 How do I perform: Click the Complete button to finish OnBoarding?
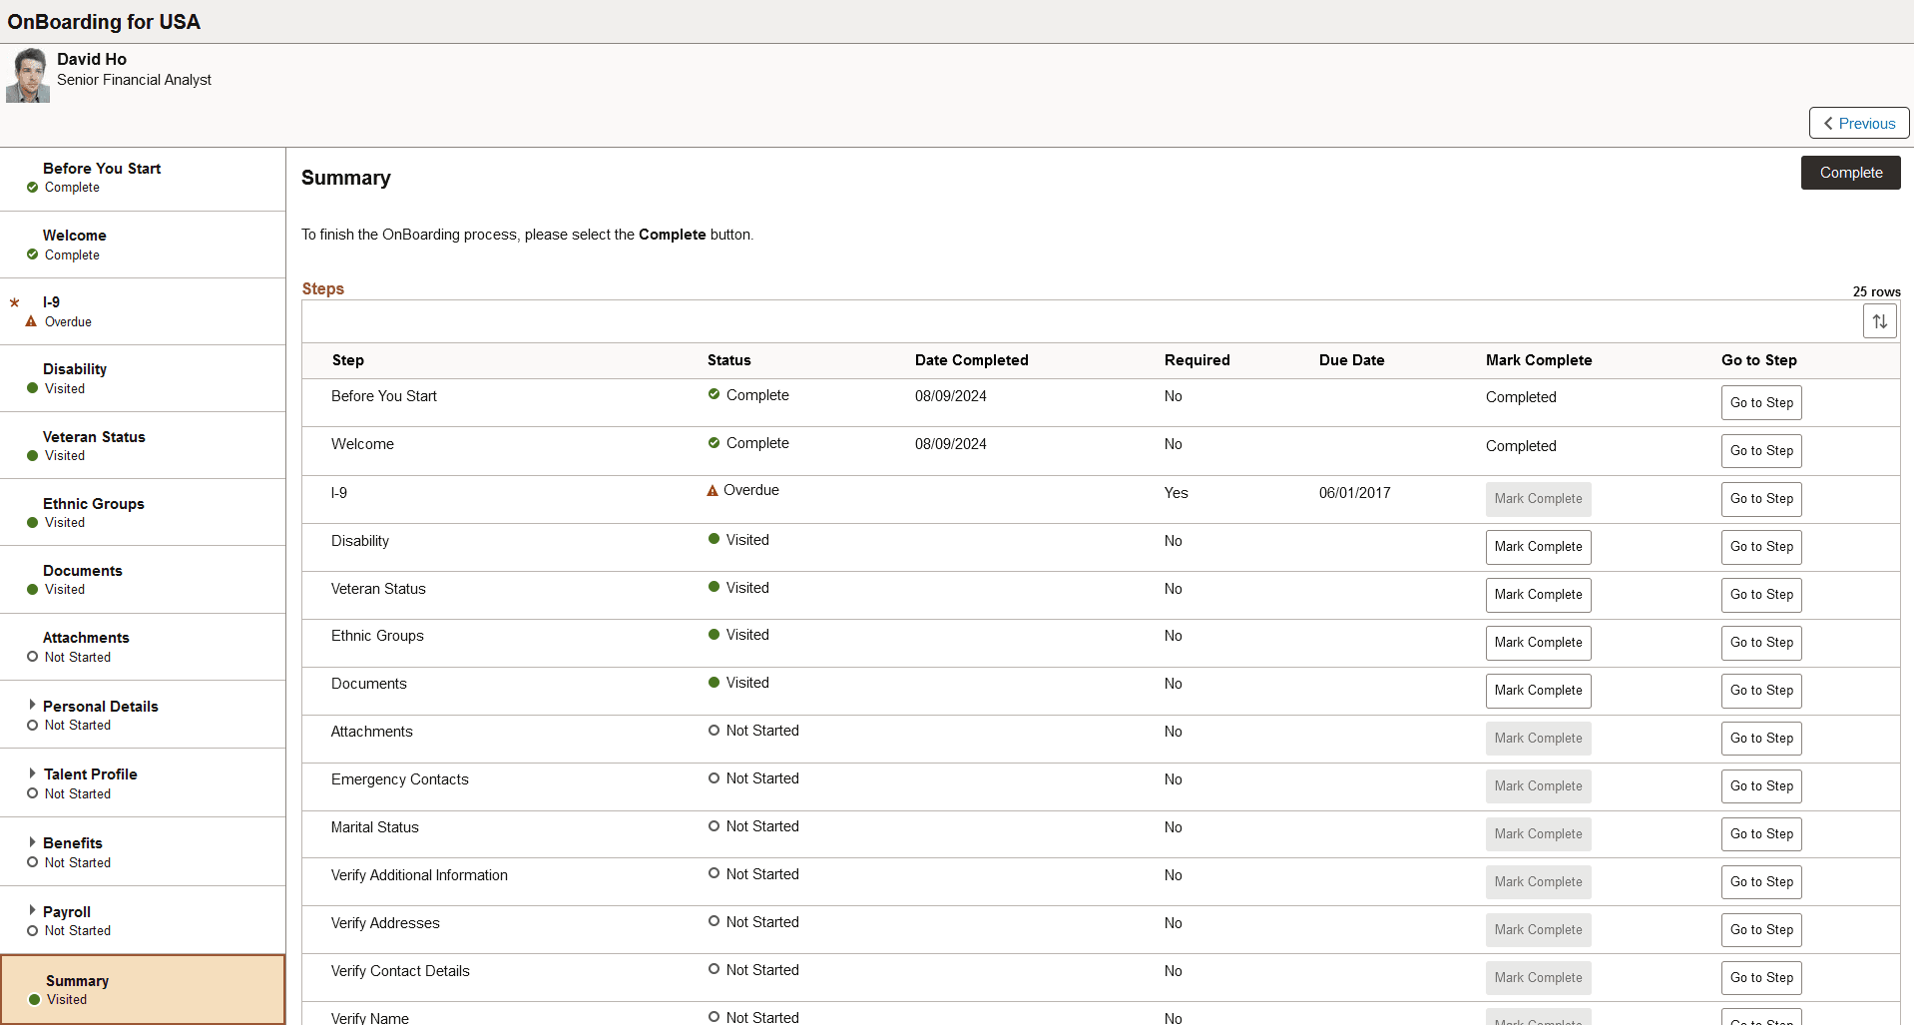pyautogui.click(x=1849, y=172)
